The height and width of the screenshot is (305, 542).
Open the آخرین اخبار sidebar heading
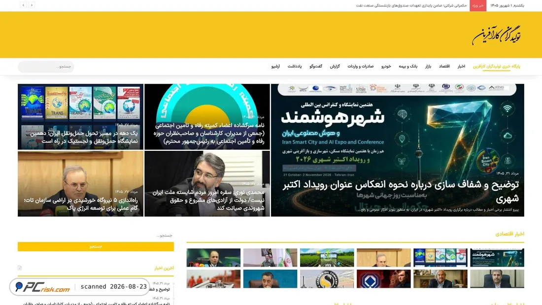click(164, 268)
